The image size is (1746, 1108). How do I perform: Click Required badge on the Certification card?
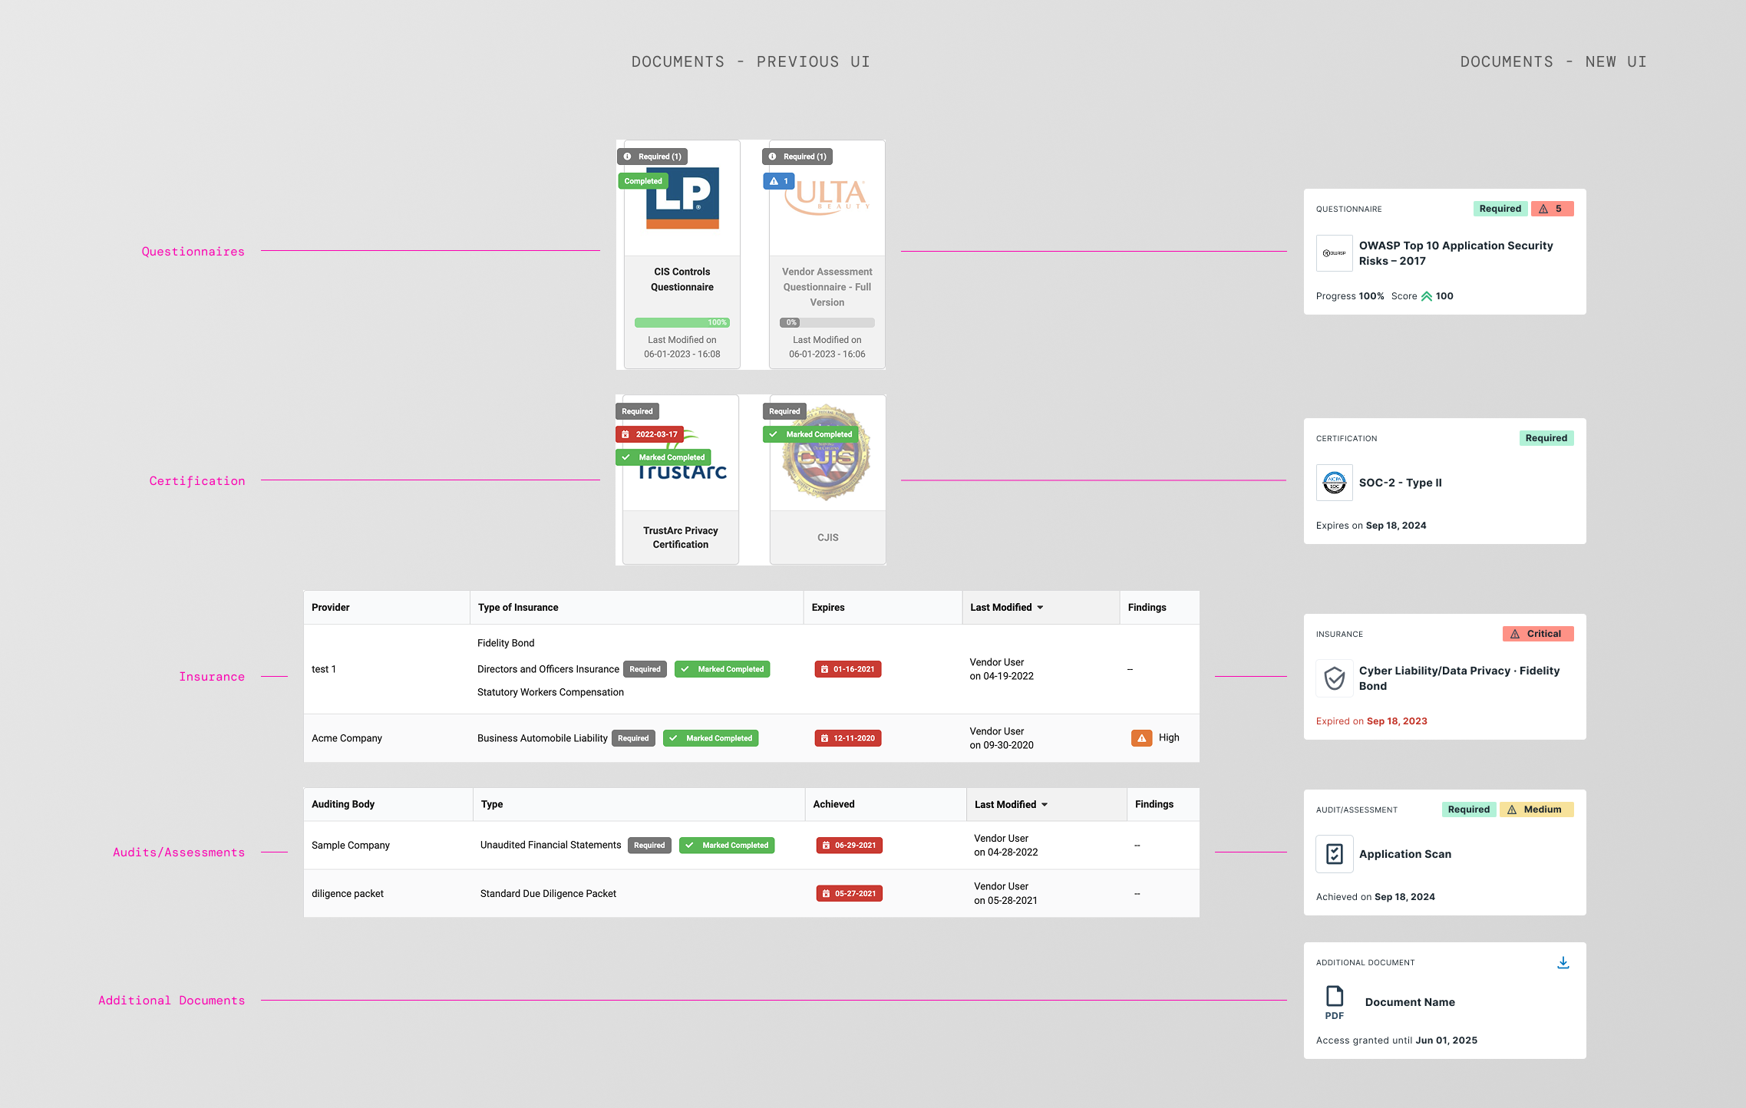(x=1546, y=438)
